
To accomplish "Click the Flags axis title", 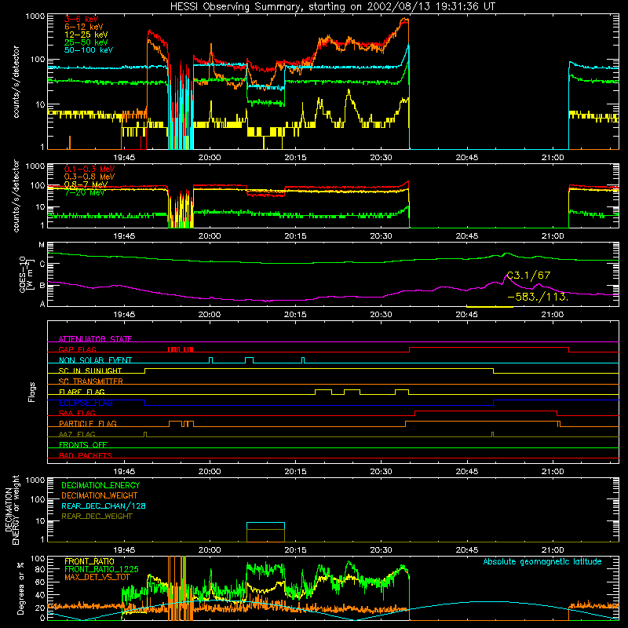I will [x=32, y=392].
